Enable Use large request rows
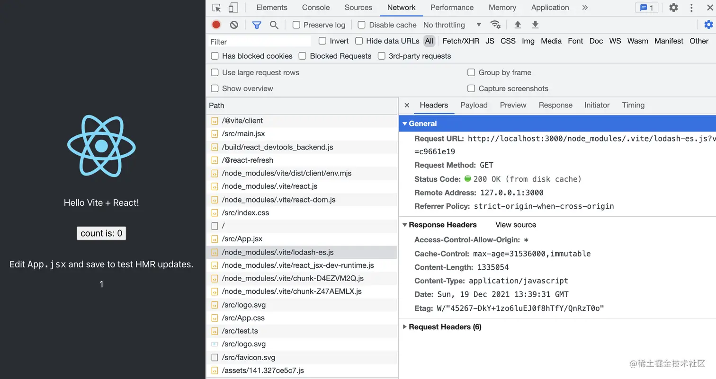The height and width of the screenshot is (379, 716). click(215, 72)
